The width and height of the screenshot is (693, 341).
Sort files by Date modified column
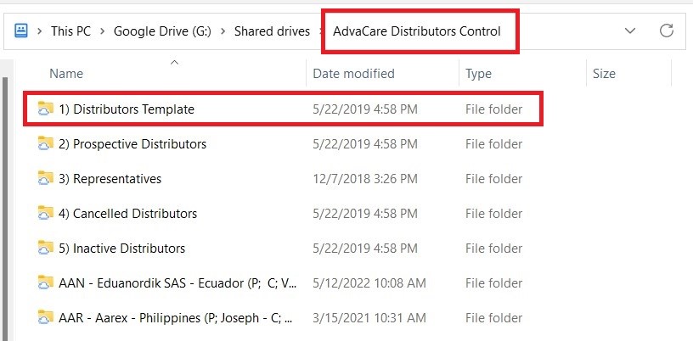tap(353, 73)
